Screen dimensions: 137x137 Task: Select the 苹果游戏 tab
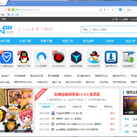108,107
